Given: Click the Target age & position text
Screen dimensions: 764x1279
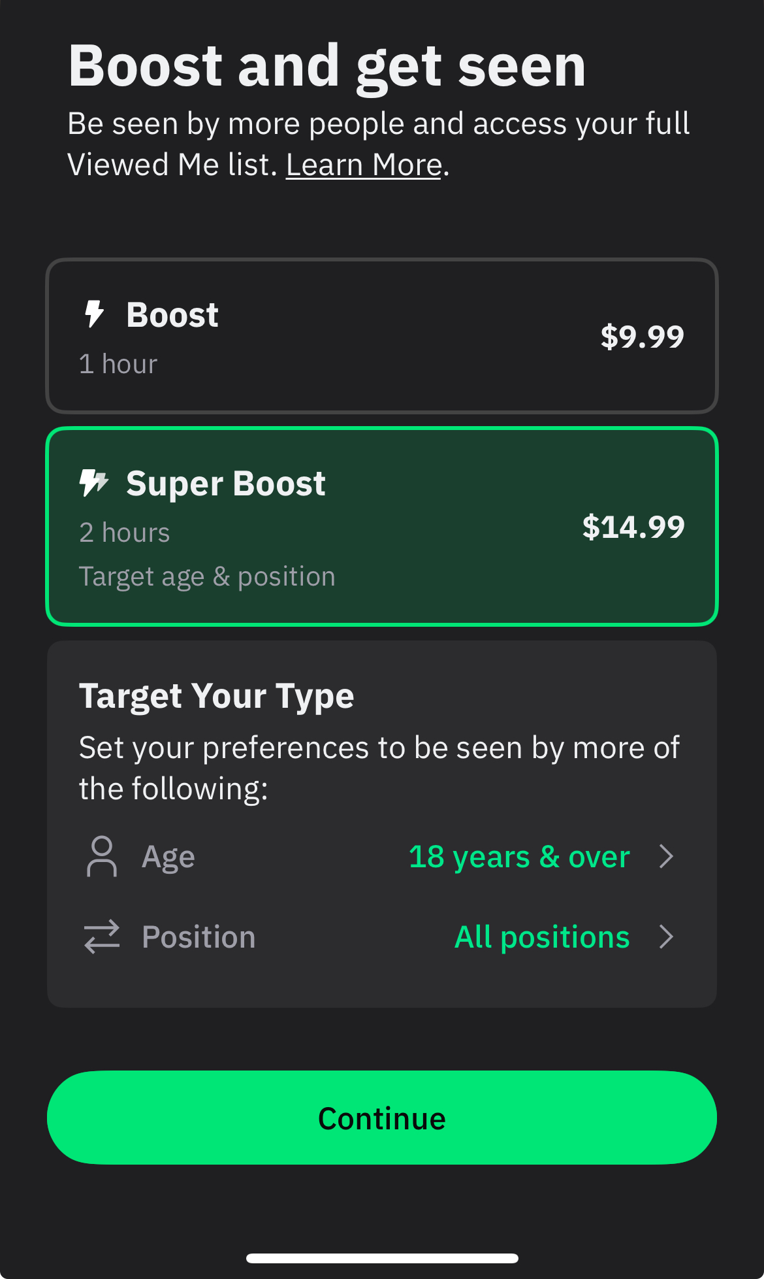Looking at the screenshot, I should (207, 577).
